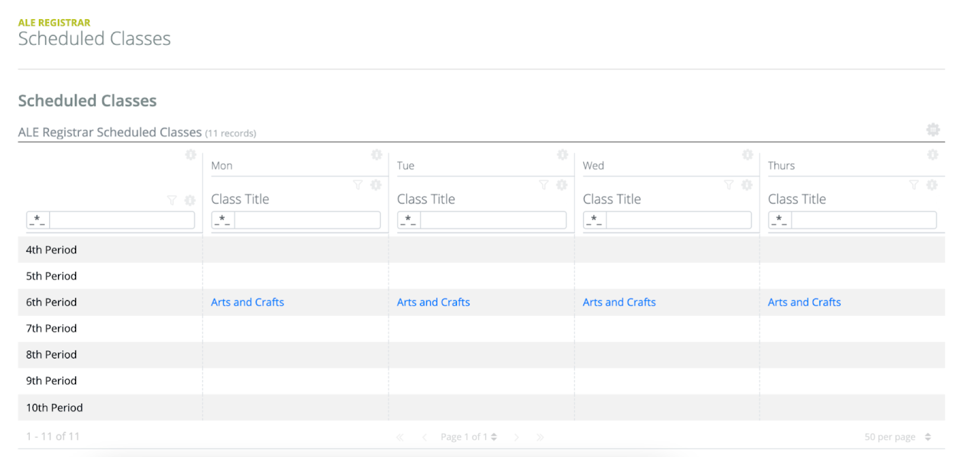
Task: Open Thursday's Arts and Crafts class link
Action: (804, 302)
